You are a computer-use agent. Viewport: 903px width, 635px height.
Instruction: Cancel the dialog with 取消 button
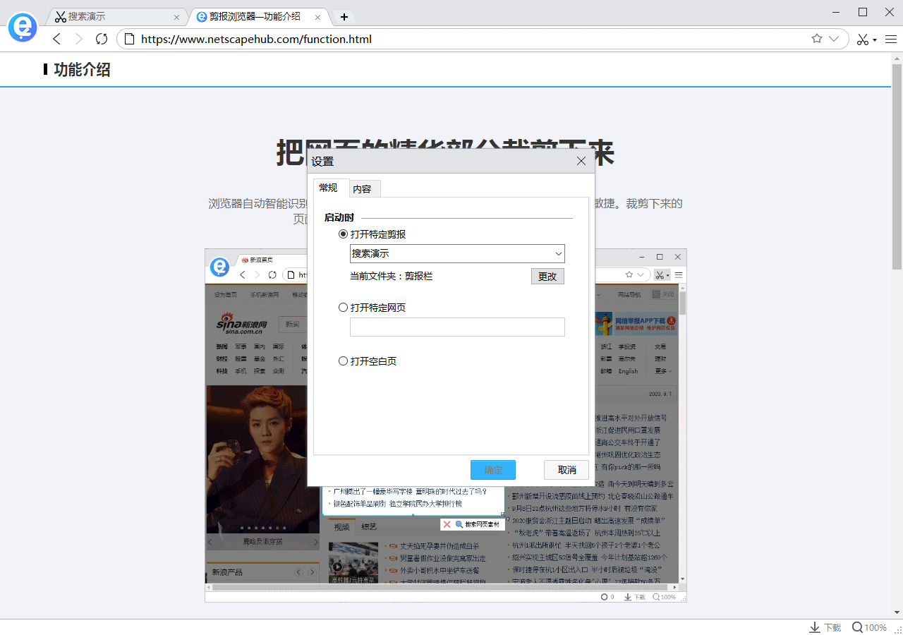566,470
